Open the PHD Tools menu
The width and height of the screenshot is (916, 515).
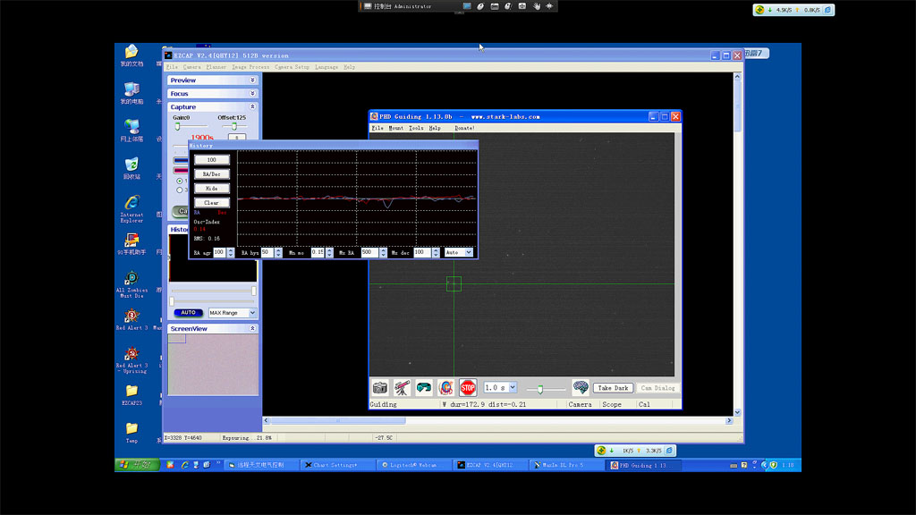pyautogui.click(x=416, y=128)
